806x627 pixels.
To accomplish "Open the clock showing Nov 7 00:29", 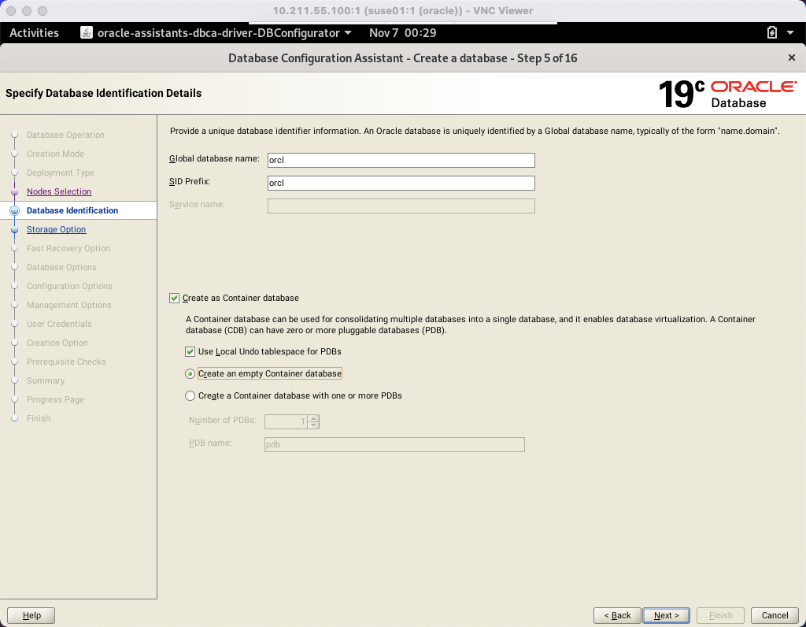I will tap(402, 33).
